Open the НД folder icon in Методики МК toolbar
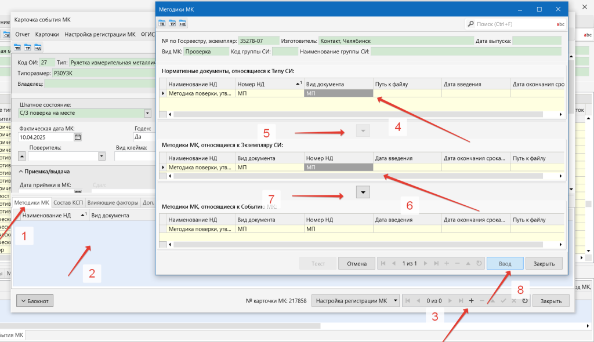Screen dimensions: 594x342 (183, 24)
